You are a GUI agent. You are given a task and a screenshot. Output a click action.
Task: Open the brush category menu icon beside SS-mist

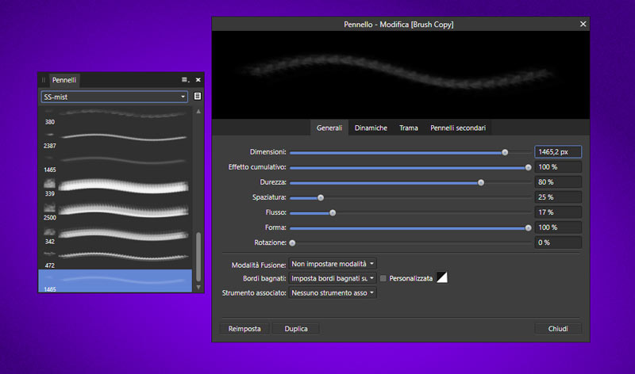(x=197, y=96)
